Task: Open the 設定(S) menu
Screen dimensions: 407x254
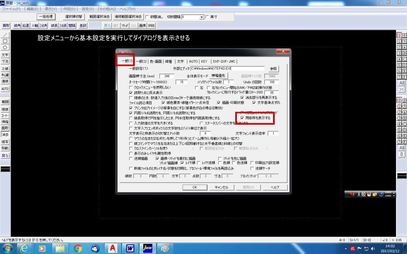Action: tap(88, 9)
